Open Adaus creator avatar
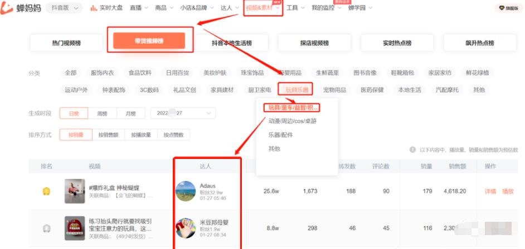 (186, 191)
